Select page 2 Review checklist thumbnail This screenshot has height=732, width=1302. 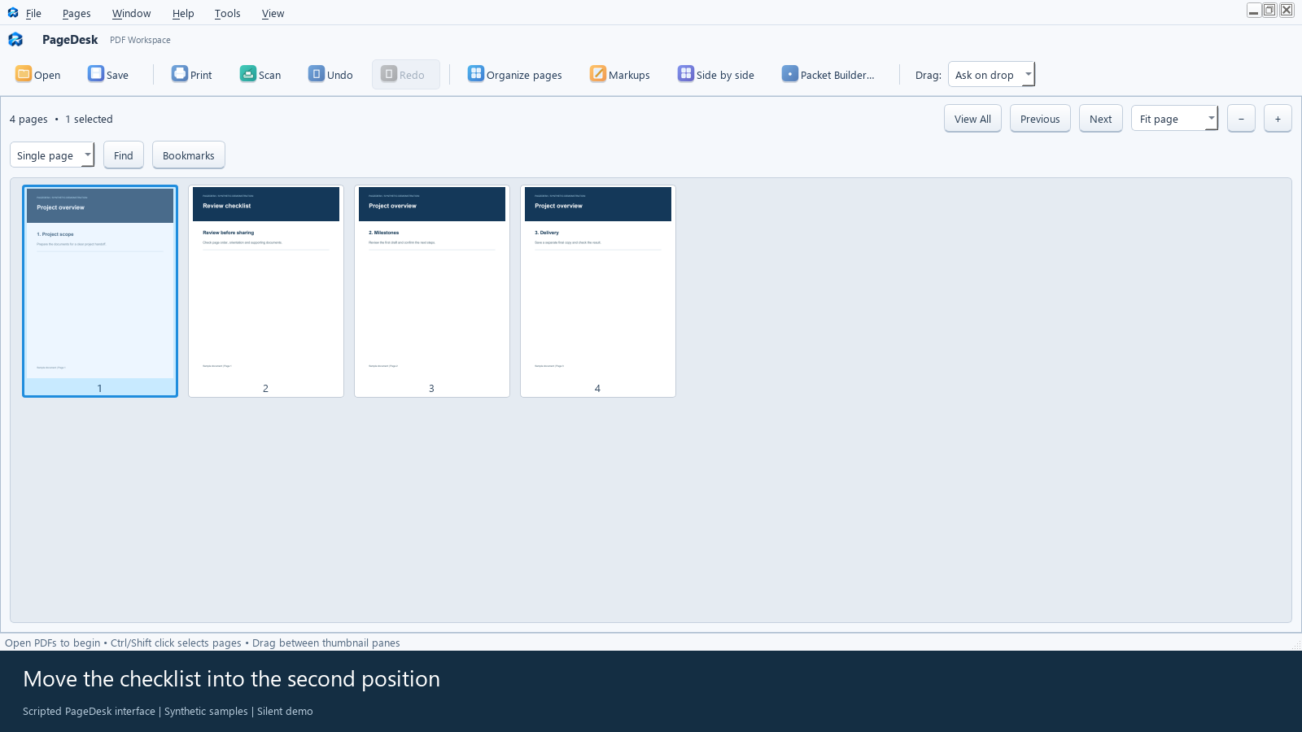(266, 291)
